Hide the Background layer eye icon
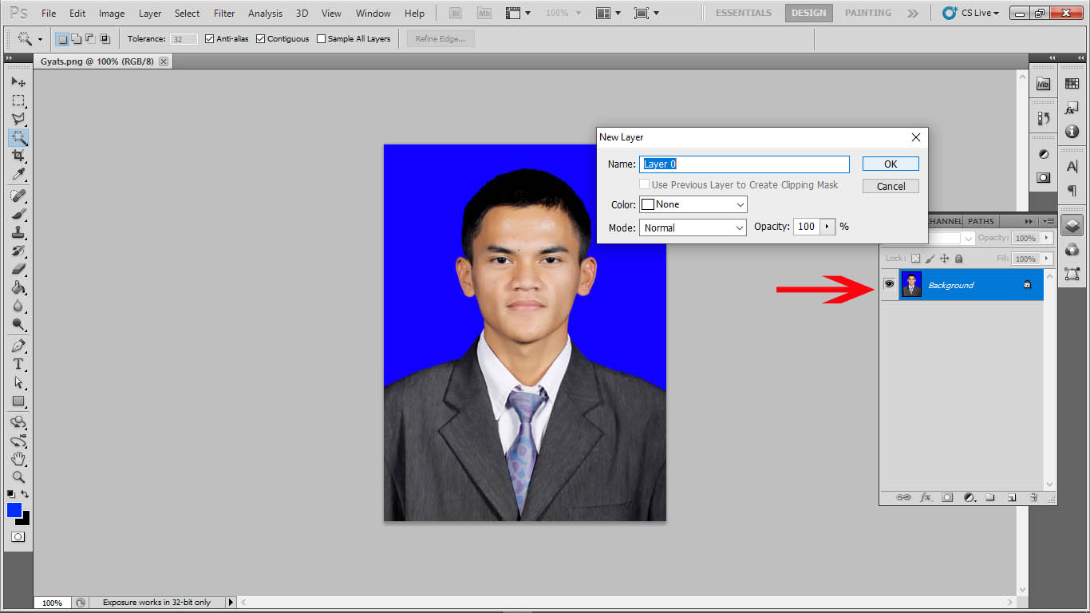Screen dimensions: 1090x613 (x=889, y=284)
